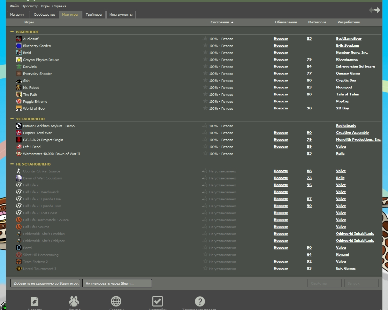Click the Darwinia game icon

19,67
